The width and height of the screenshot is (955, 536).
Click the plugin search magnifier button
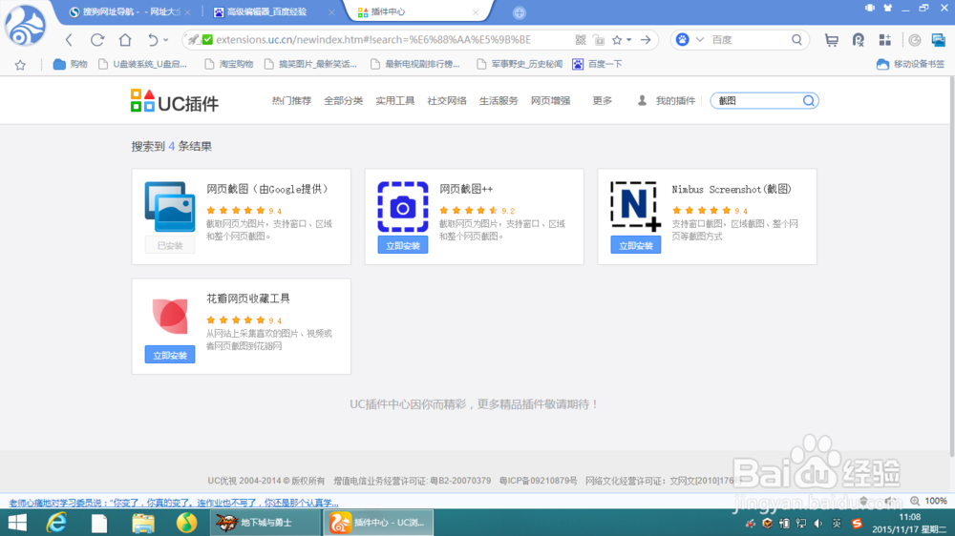click(x=808, y=101)
